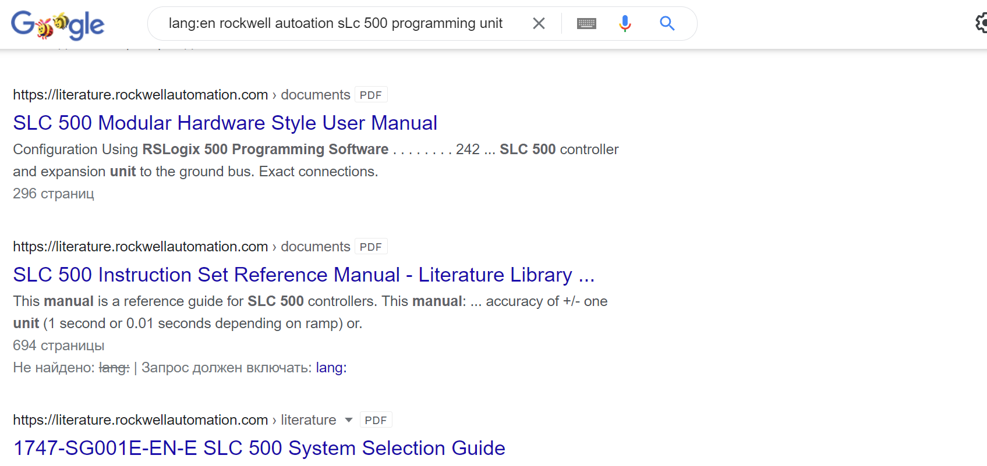Click inside the search query box
Image resolution: width=987 pixels, height=466 pixels.
(x=335, y=23)
